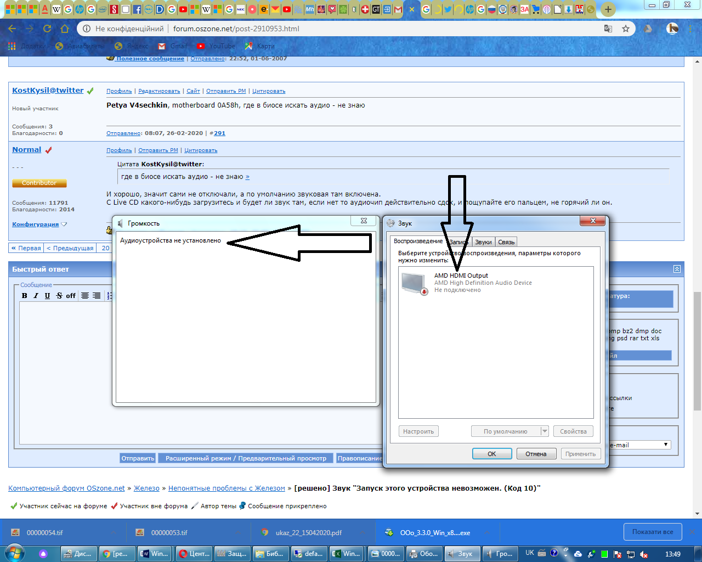This screenshot has height=562, width=702.
Task: Apply bold formatting in the reply editor
Action: click(24, 295)
